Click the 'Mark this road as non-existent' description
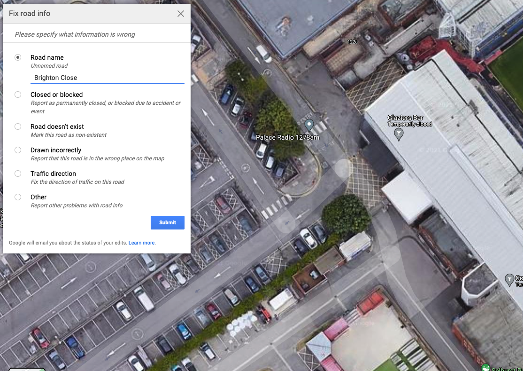 (x=69, y=135)
